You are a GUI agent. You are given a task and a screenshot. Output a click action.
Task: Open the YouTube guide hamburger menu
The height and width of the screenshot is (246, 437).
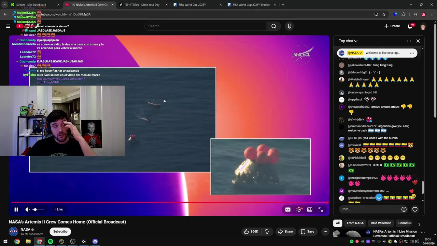coord(8,26)
